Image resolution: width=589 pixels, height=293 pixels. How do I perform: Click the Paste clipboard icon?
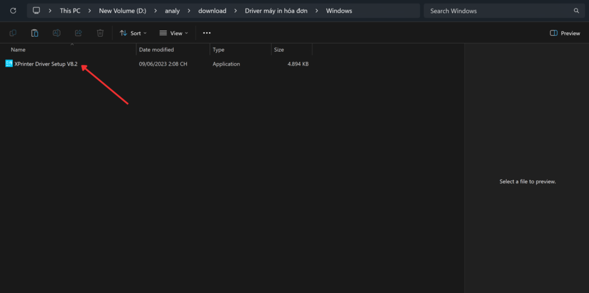(35, 33)
